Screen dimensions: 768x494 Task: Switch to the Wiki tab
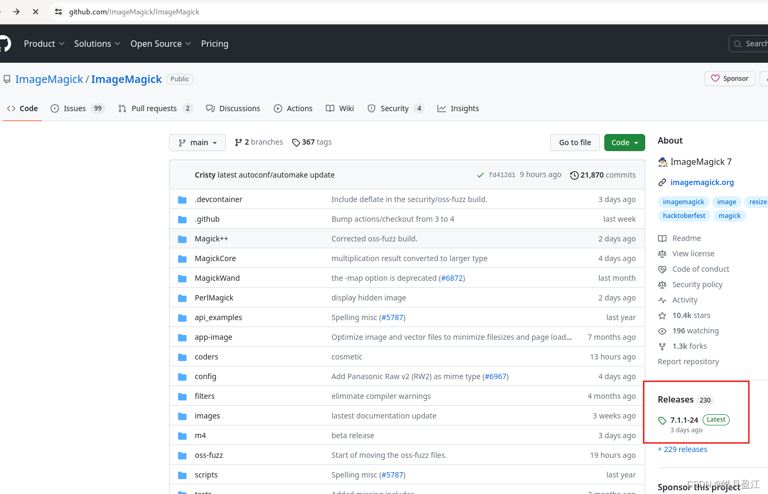pos(340,108)
